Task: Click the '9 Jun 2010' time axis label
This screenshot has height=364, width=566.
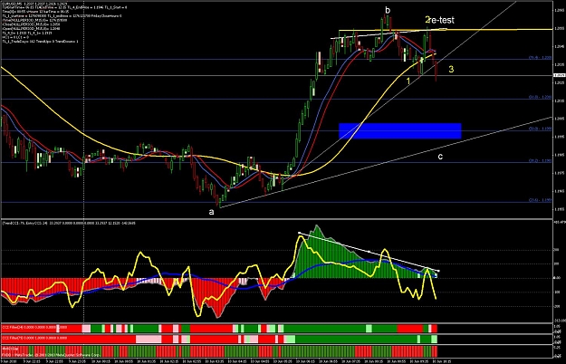Action: click(x=9, y=361)
